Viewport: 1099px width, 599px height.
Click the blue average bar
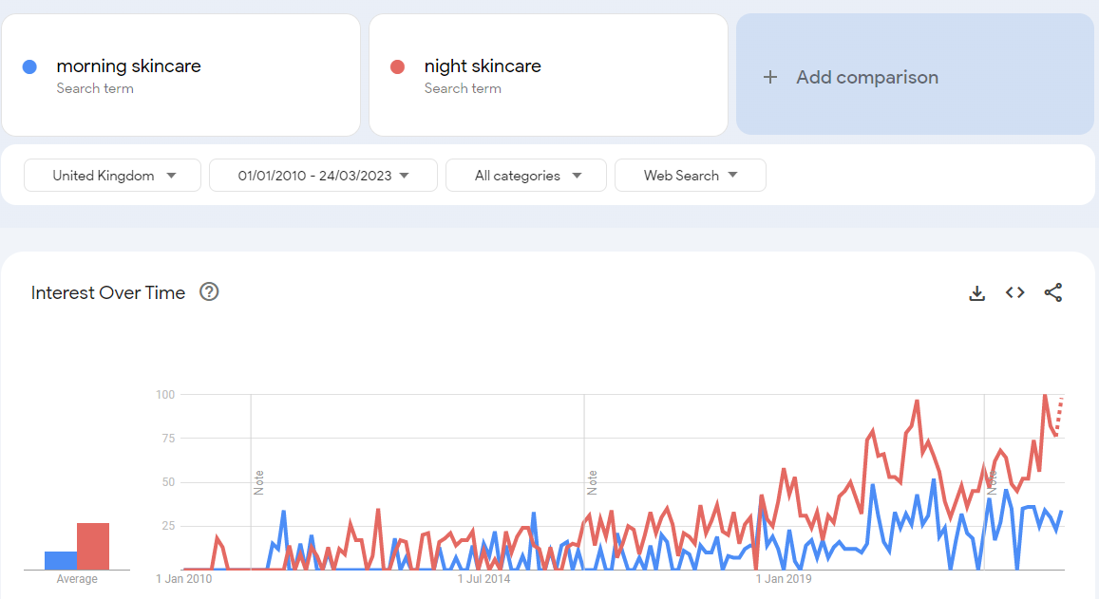pos(61,560)
